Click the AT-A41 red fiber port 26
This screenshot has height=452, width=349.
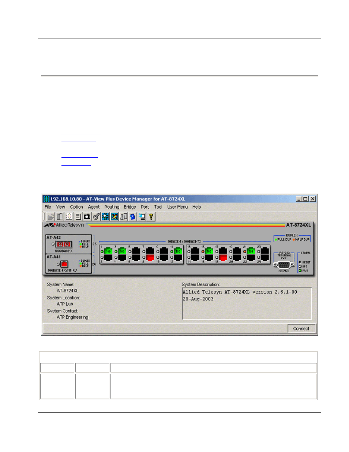tap(64, 264)
